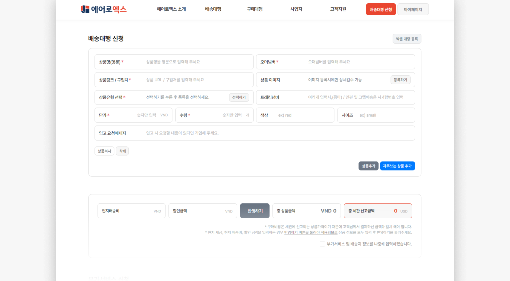Image resolution: width=510 pixels, height=281 pixels.
Task: Click the 총 상품금액 VND 0 value
Action: point(329,211)
